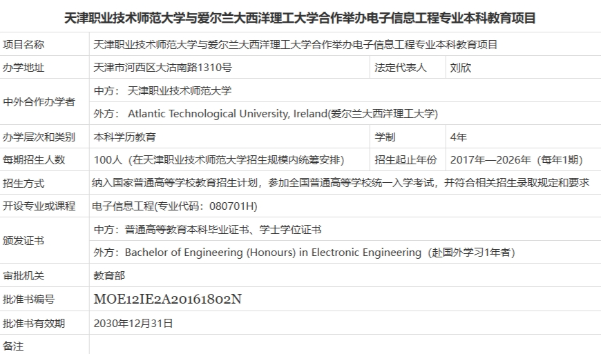The height and width of the screenshot is (354, 601).
Task: Click the 中方: 普通高等教育本科毕业证书 row
Action: pyautogui.click(x=345, y=229)
